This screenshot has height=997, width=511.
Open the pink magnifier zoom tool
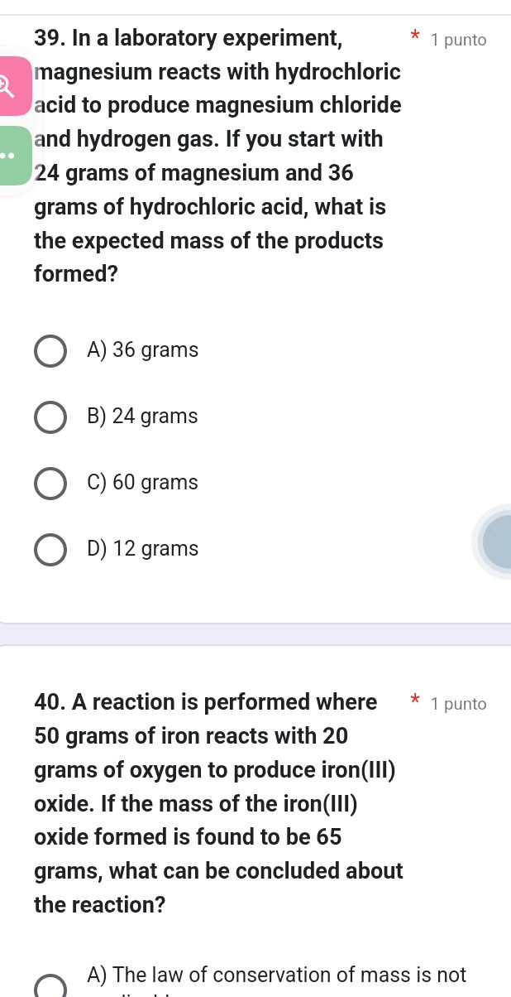coord(12,85)
